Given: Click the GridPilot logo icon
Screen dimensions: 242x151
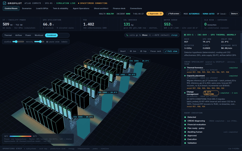Looking at the screenshot, I should (5, 3).
